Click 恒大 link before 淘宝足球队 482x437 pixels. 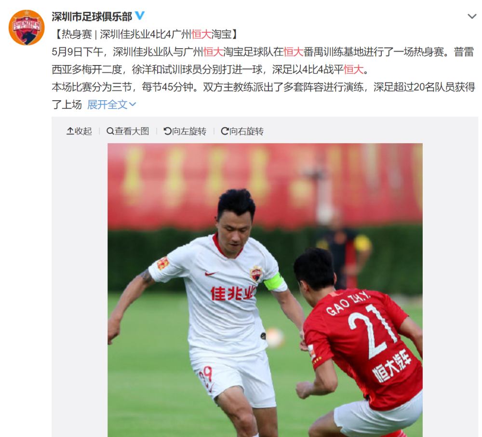[x=213, y=52]
